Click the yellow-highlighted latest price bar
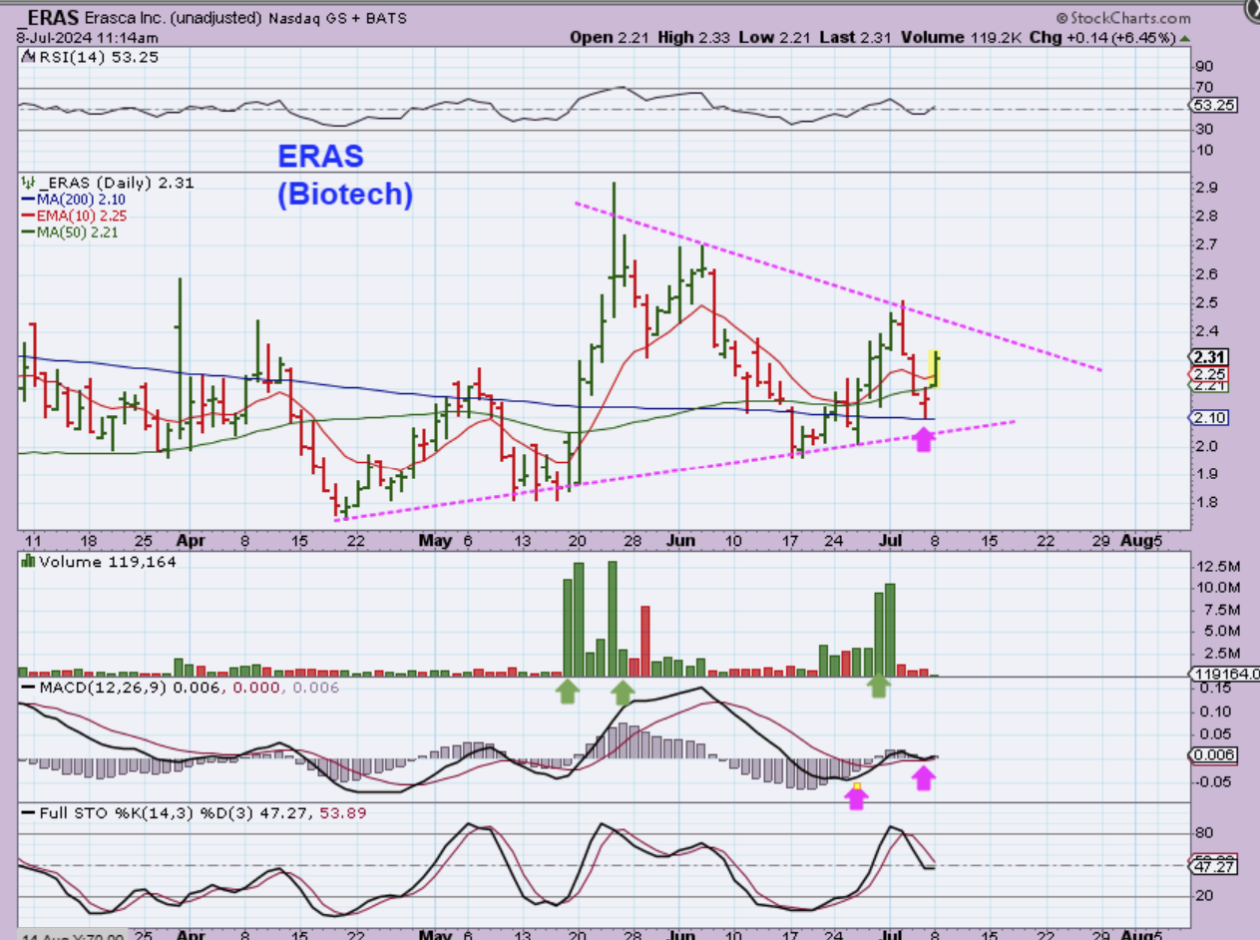 coord(936,369)
